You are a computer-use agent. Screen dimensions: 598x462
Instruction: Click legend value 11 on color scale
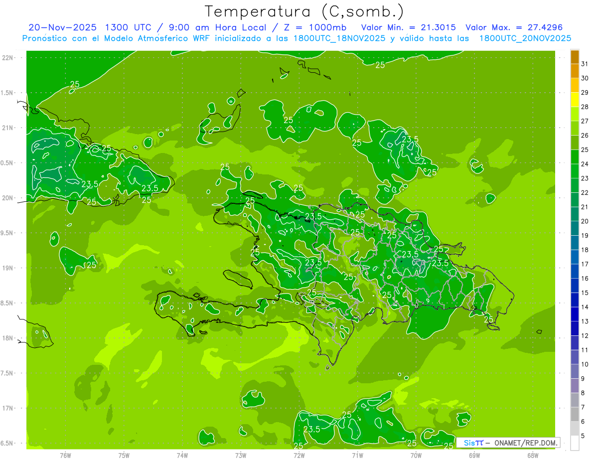[585, 350]
